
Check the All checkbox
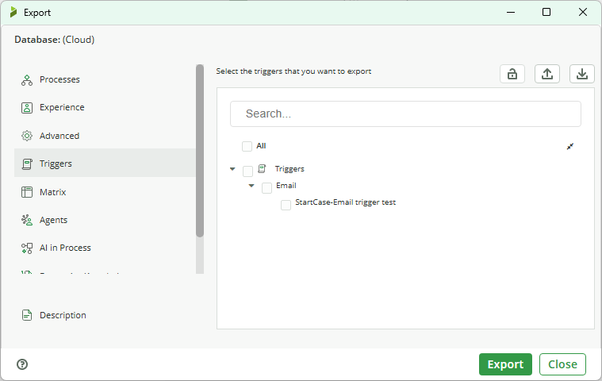click(x=247, y=146)
